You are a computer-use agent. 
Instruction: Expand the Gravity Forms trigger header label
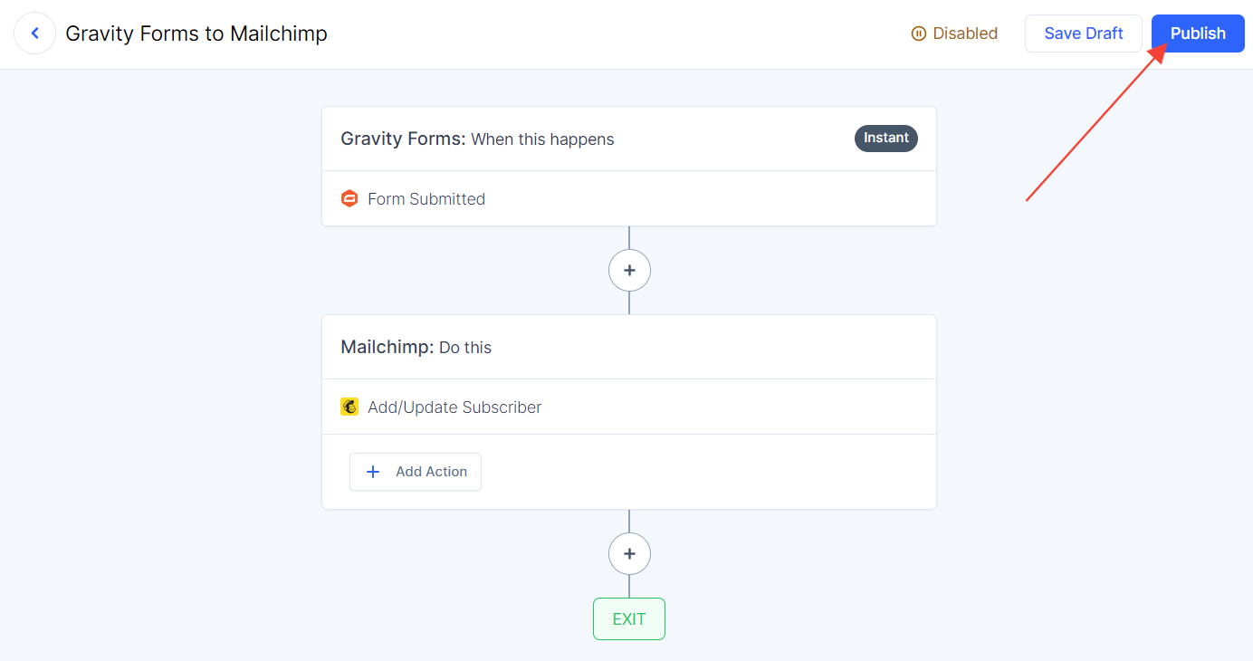click(403, 139)
